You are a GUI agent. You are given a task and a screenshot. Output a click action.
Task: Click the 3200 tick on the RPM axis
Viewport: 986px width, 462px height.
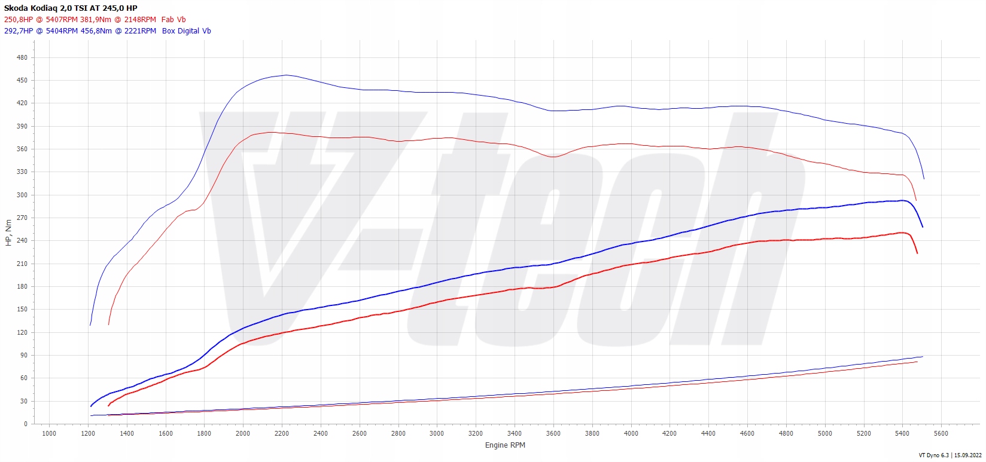click(476, 433)
